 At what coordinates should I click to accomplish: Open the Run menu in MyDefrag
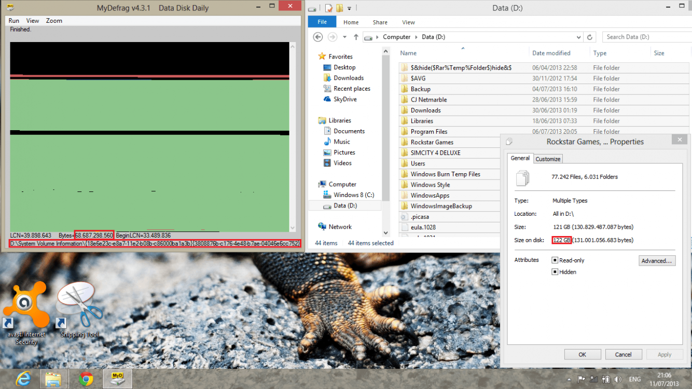click(14, 21)
